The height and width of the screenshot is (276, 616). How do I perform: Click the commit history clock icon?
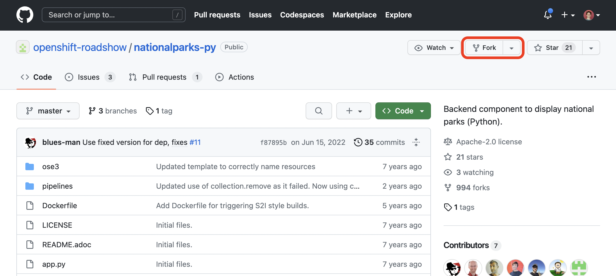(x=358, y=142)
